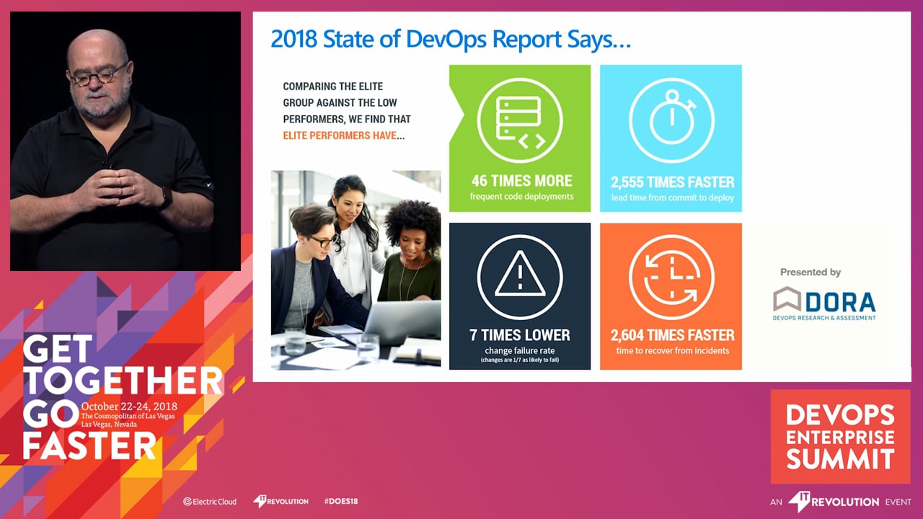Click the IT Revolution logo beside Electric Cloud
Viewport: 923px width, 519px height.
click(x=281, y=501)
